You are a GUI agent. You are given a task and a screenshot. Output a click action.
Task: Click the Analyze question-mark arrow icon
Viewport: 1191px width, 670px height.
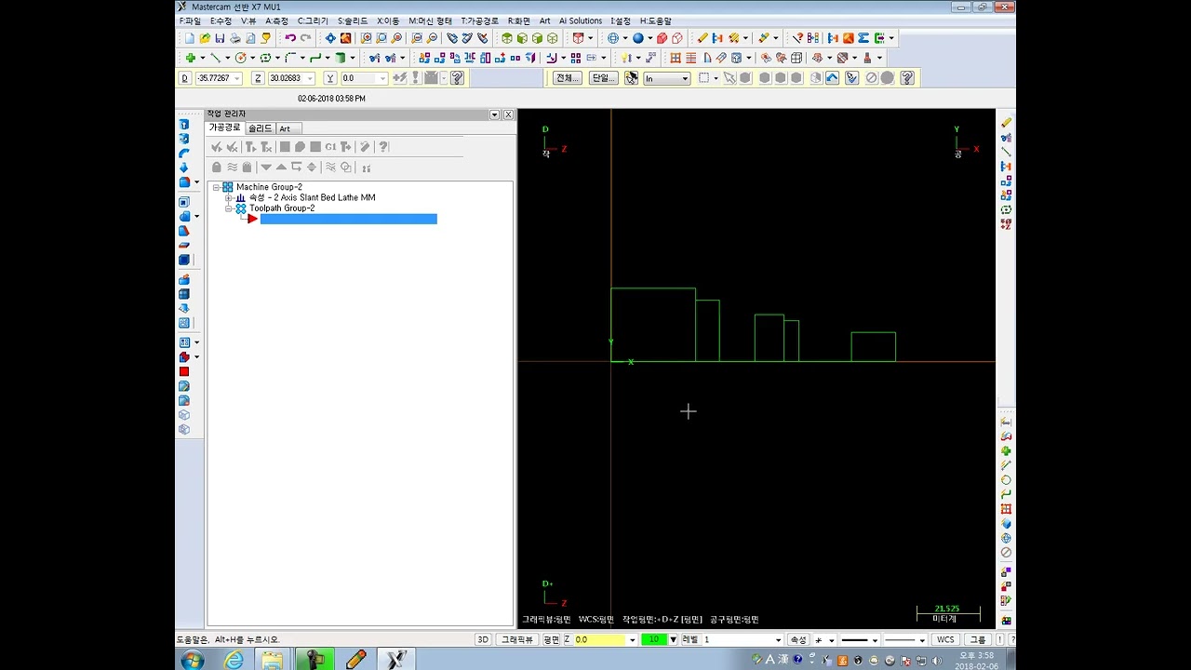[x=797, y=38]
